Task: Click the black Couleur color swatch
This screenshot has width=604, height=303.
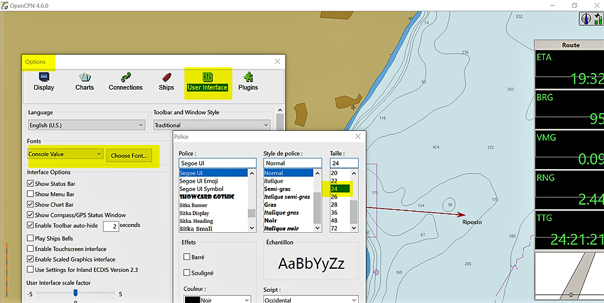Action: 192,300
